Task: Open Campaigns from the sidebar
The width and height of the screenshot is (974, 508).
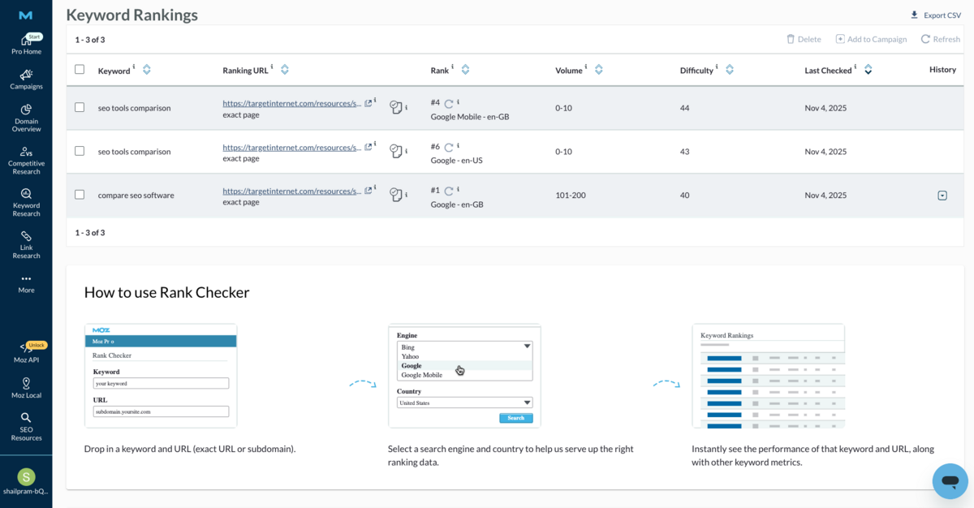Action: coord(26,80)
